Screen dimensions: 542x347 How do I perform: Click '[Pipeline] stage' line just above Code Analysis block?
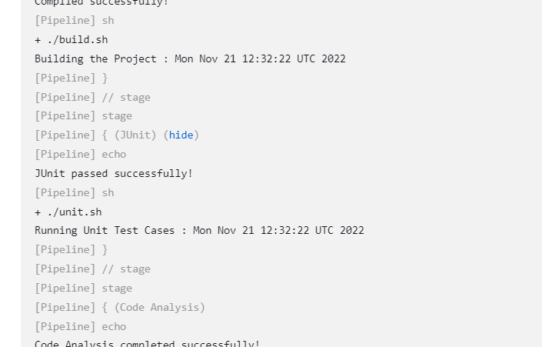click(83, 289)
